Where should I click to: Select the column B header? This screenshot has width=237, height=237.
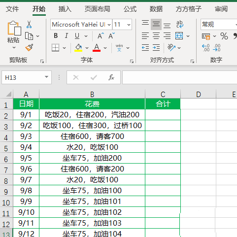coord(92,94)
